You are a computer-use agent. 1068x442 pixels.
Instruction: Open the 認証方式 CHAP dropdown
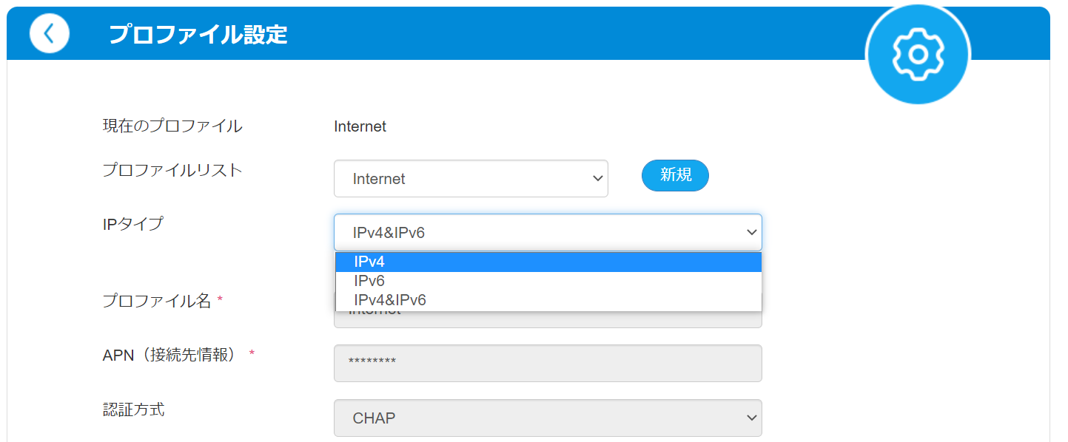[x=548, y=418]
